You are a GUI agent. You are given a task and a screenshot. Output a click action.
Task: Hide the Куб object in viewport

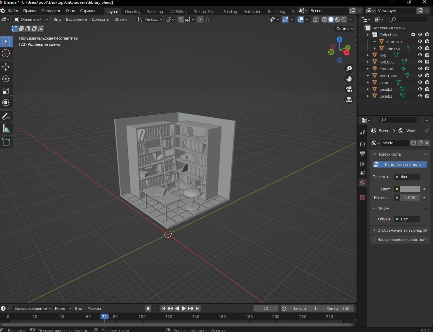click(420, 55)
